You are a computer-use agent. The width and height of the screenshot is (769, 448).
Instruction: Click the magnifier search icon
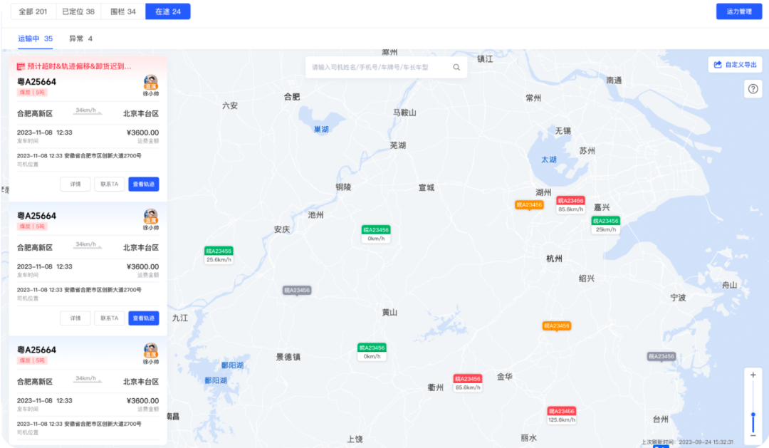pos(456,67)
